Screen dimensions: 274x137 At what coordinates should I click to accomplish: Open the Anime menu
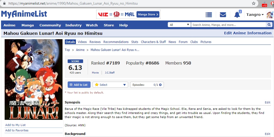pyautogui.click(x=10, y=25)
